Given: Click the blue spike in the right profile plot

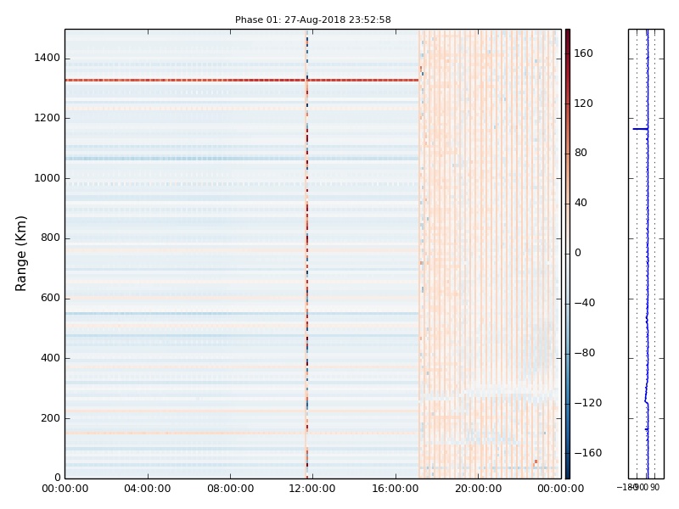Looking at the screenshot, I should pos(641,129).
